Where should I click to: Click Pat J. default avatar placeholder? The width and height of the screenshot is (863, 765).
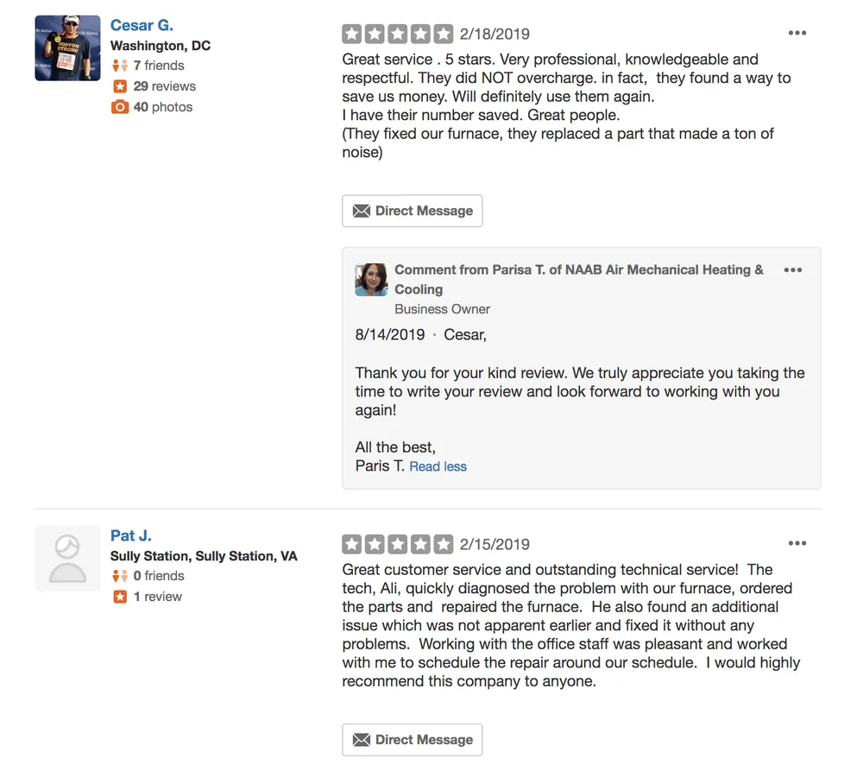(x=67, y=559)
